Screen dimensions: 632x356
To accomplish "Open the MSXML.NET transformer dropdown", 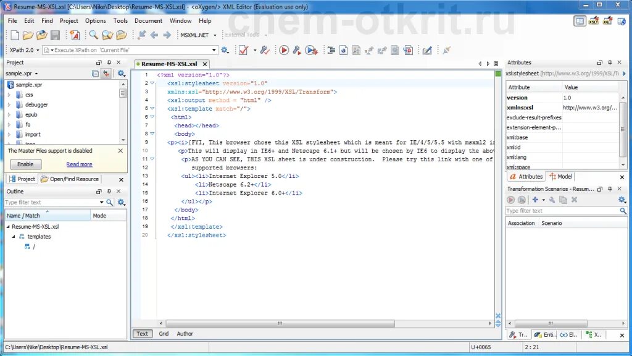I will click(215, 35).
